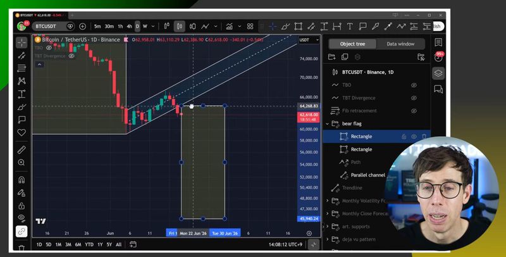Click the add symbol plus button

tap(83, 27)
